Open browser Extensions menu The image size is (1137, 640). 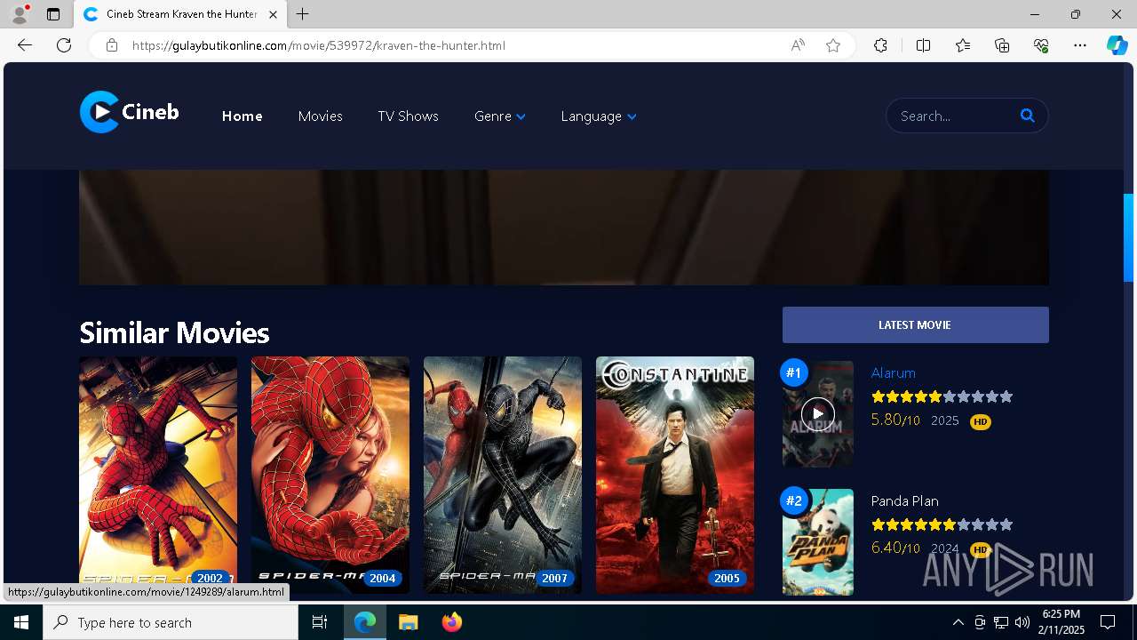[x=880, y=45]
